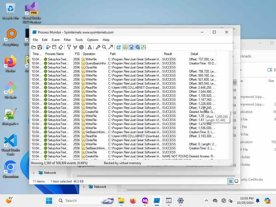Click the Desired Access: G... detail cell
This screenshot has height=207, width=276.
pos(202,112)
